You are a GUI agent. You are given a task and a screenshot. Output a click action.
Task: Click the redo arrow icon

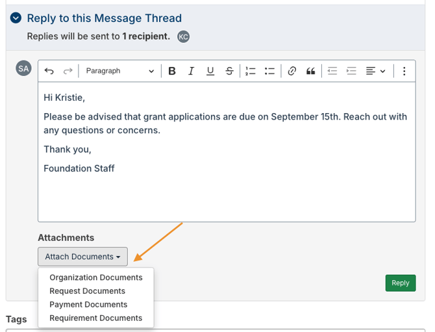pyautogui.click(x=68, y=71)
